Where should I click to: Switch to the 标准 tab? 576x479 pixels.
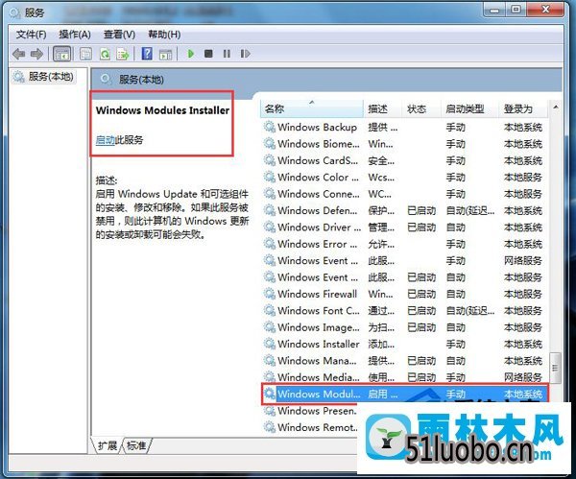pyautogui.click(x=136, y=445)
